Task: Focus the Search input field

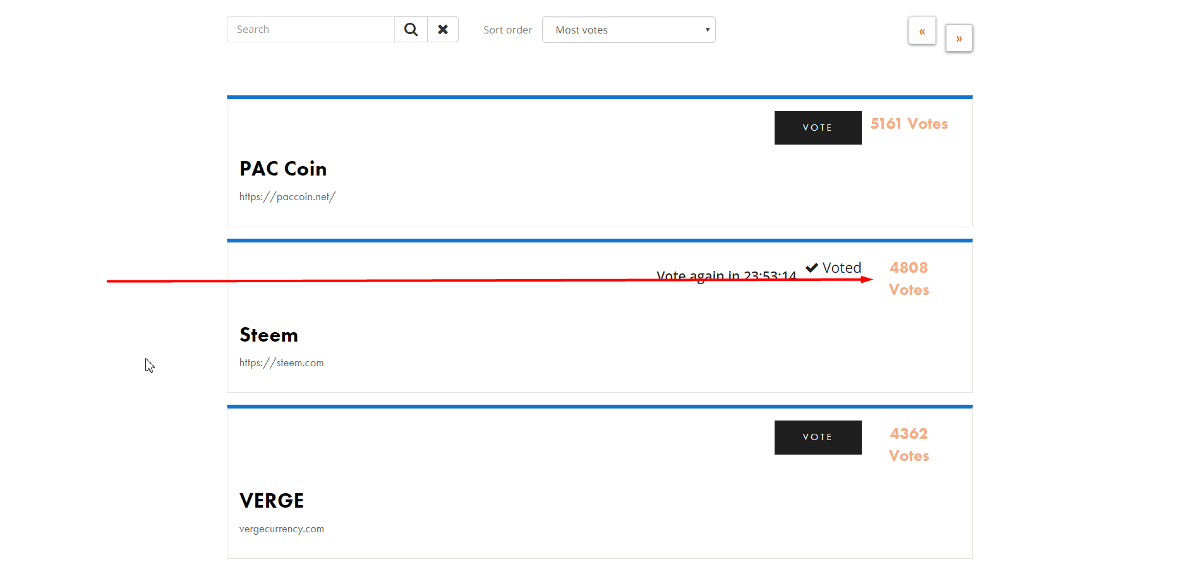Action: click(311, 30)
